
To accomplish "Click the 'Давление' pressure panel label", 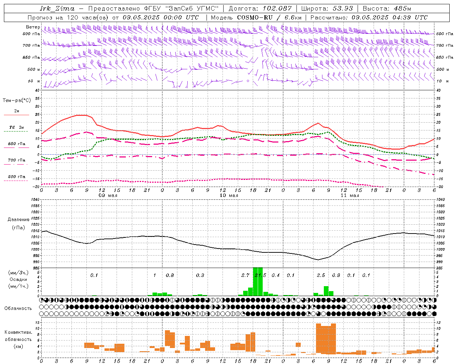I will [18, 220].
